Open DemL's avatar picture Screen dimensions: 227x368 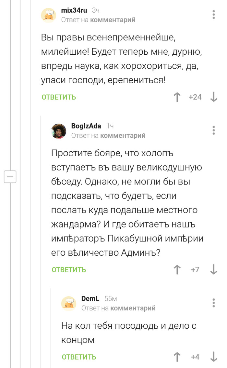coord(69,303)
